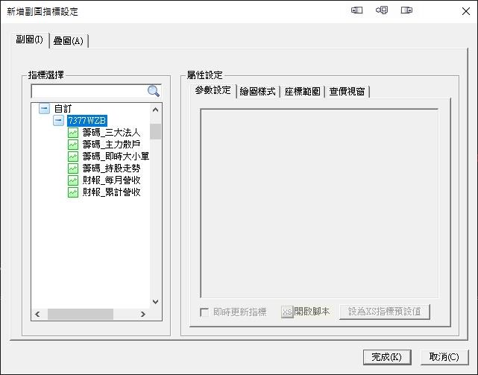
Task: Click the 設為XS指標預設值 button
Action: pos(384,312)
